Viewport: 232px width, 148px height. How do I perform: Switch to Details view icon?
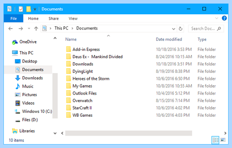(215, 140)
